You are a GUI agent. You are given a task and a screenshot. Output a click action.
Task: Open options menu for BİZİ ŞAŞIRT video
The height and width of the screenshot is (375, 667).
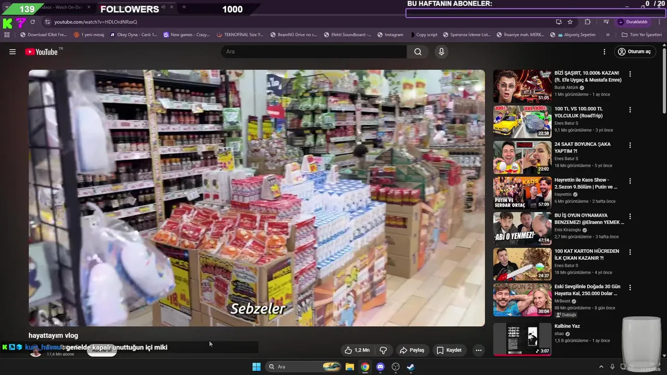(x=630, y=74)
